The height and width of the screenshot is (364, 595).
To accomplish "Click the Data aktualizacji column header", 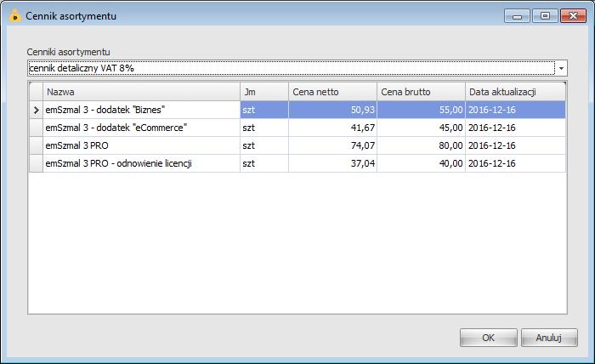I will pos(515,92).
